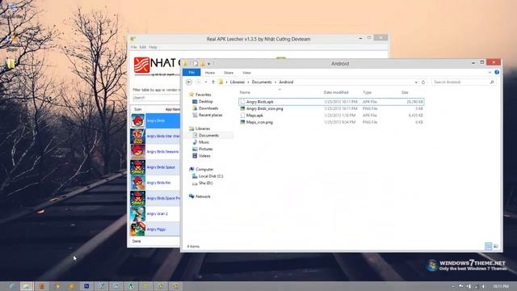
Task: Open Edit menu in Real APK Leecher
Action: click(142, 47)
